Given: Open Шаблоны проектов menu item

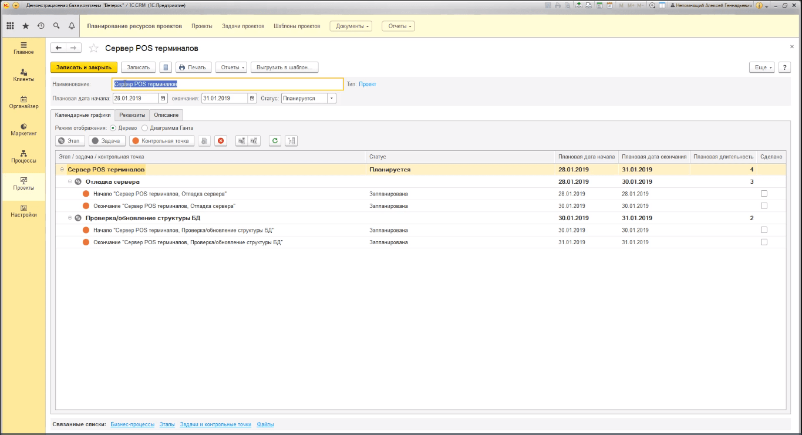Looking at the screenshot, I should pyautogui.click(x=297, y=26).
